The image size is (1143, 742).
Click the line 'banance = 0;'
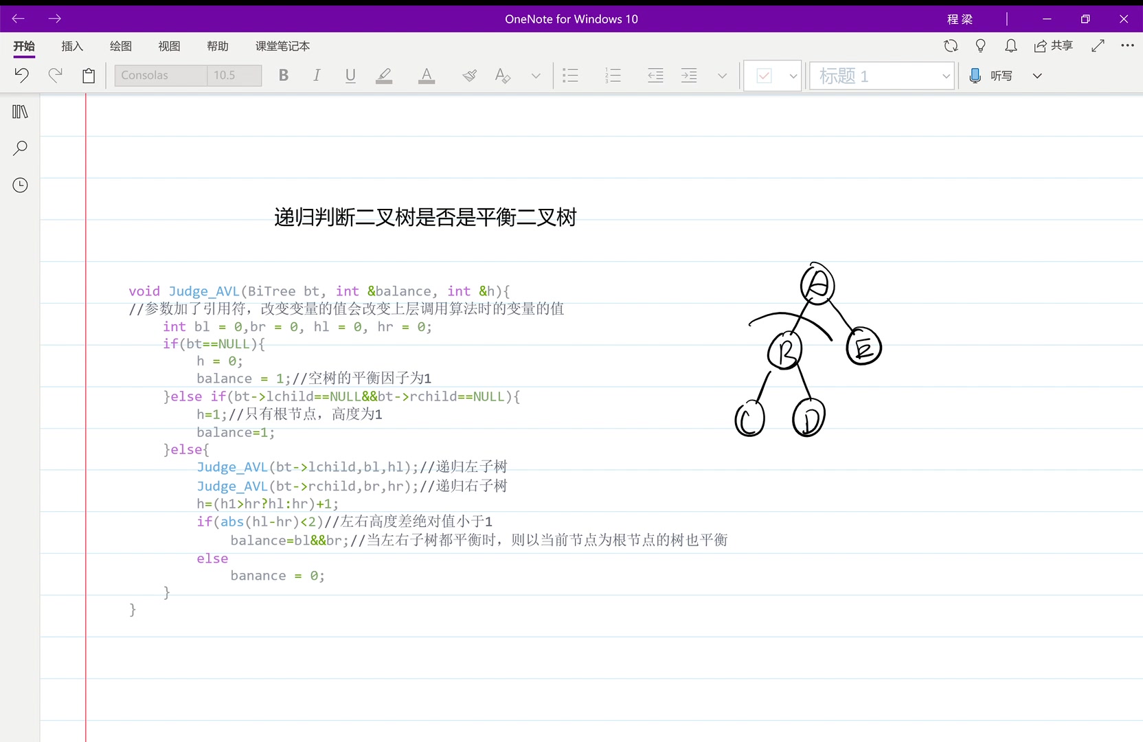[x=278, y=576]
